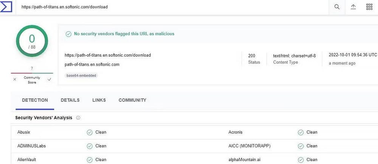Select the COMMUNITY tab
Viewport: 378px width, 164px height.
pyautogui.click(x=132, y=100)
